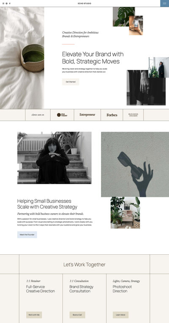Click the Learn More button
This screenshot has height=323, width=169.
(x=120, y=315)
